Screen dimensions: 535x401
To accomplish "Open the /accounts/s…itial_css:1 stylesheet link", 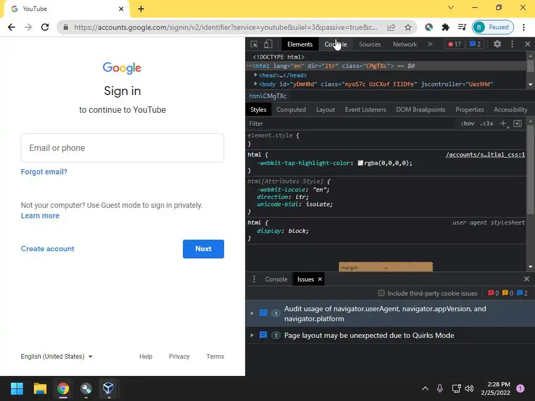I will (485, 155).
